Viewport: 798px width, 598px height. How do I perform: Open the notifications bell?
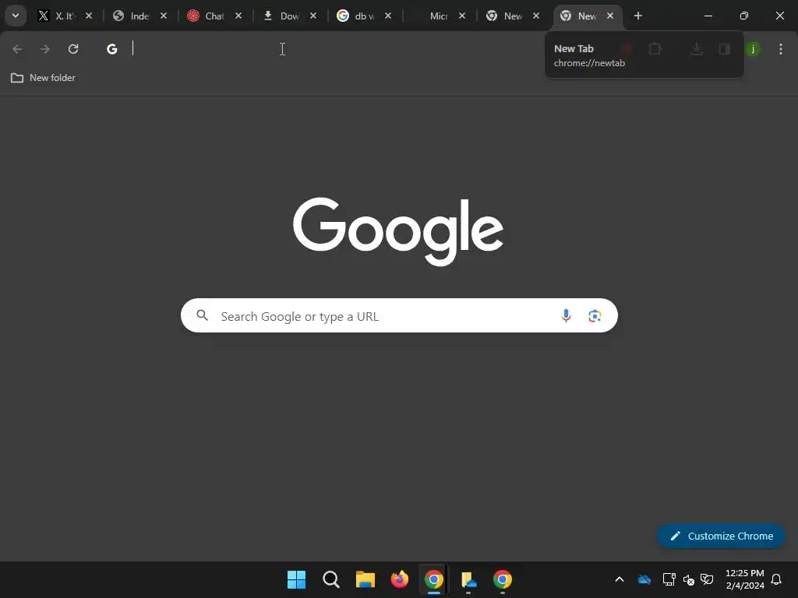[x=777, y=579]
